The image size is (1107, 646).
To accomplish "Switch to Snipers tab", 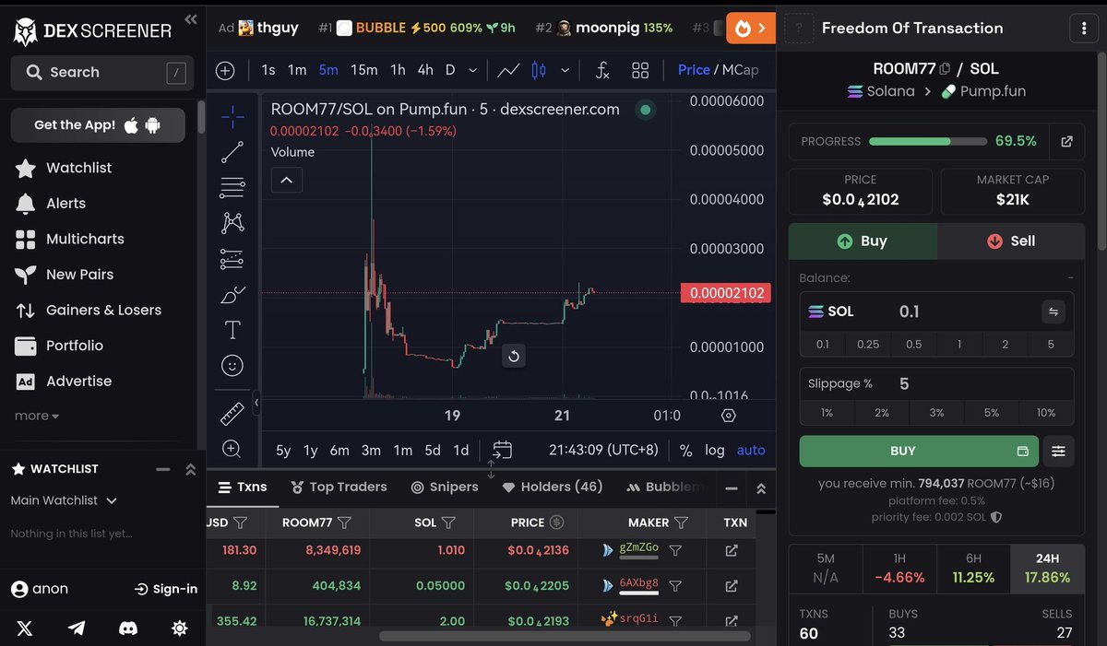I will (x=445, y=487).
